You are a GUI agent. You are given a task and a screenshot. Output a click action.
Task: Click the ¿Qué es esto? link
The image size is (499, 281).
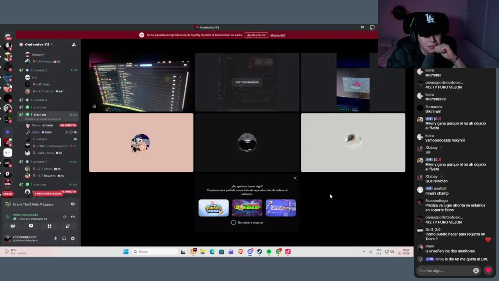pyautogui.click(x=278, y=35)
